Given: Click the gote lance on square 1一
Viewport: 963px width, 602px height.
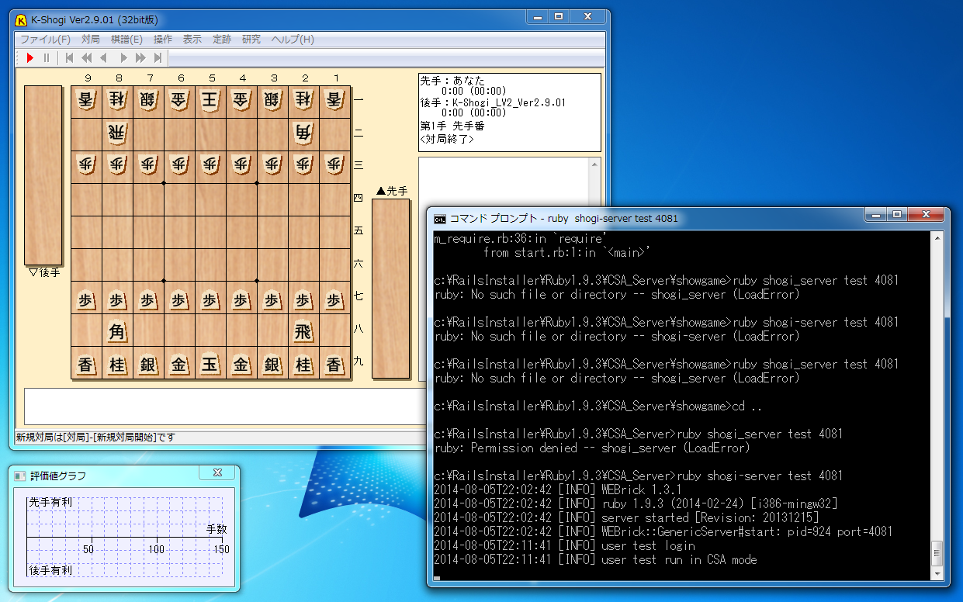Looking at the screenshot, I should [x=334, y=102].
